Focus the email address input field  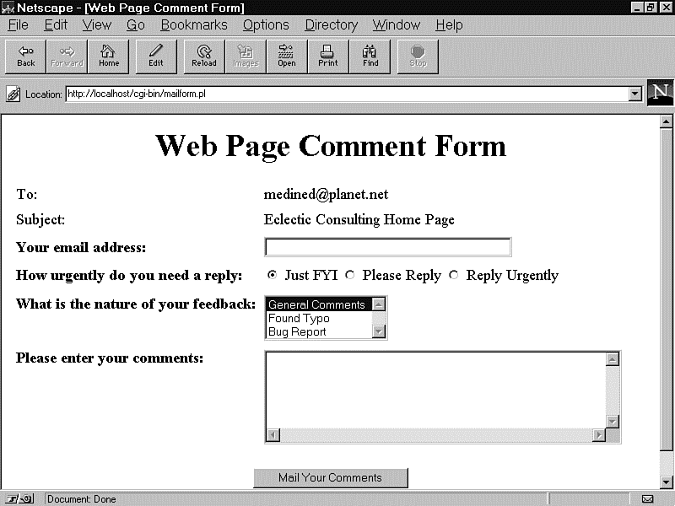click(x=387, y=247)
